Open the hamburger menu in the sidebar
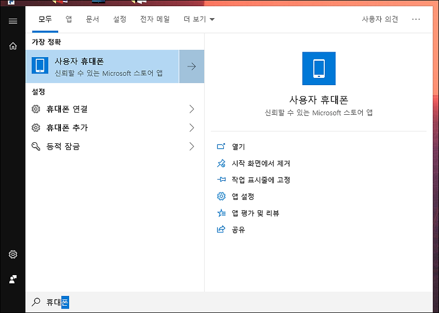Viewport: 439px width, 313px height. [x=13, y=21]
